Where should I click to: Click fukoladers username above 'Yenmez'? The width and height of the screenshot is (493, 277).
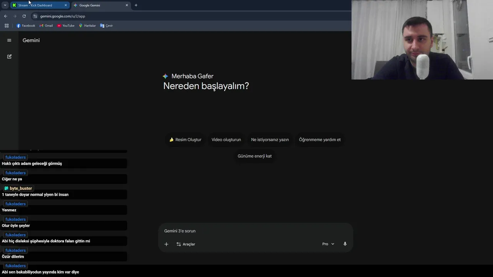[x=15, y=204]
